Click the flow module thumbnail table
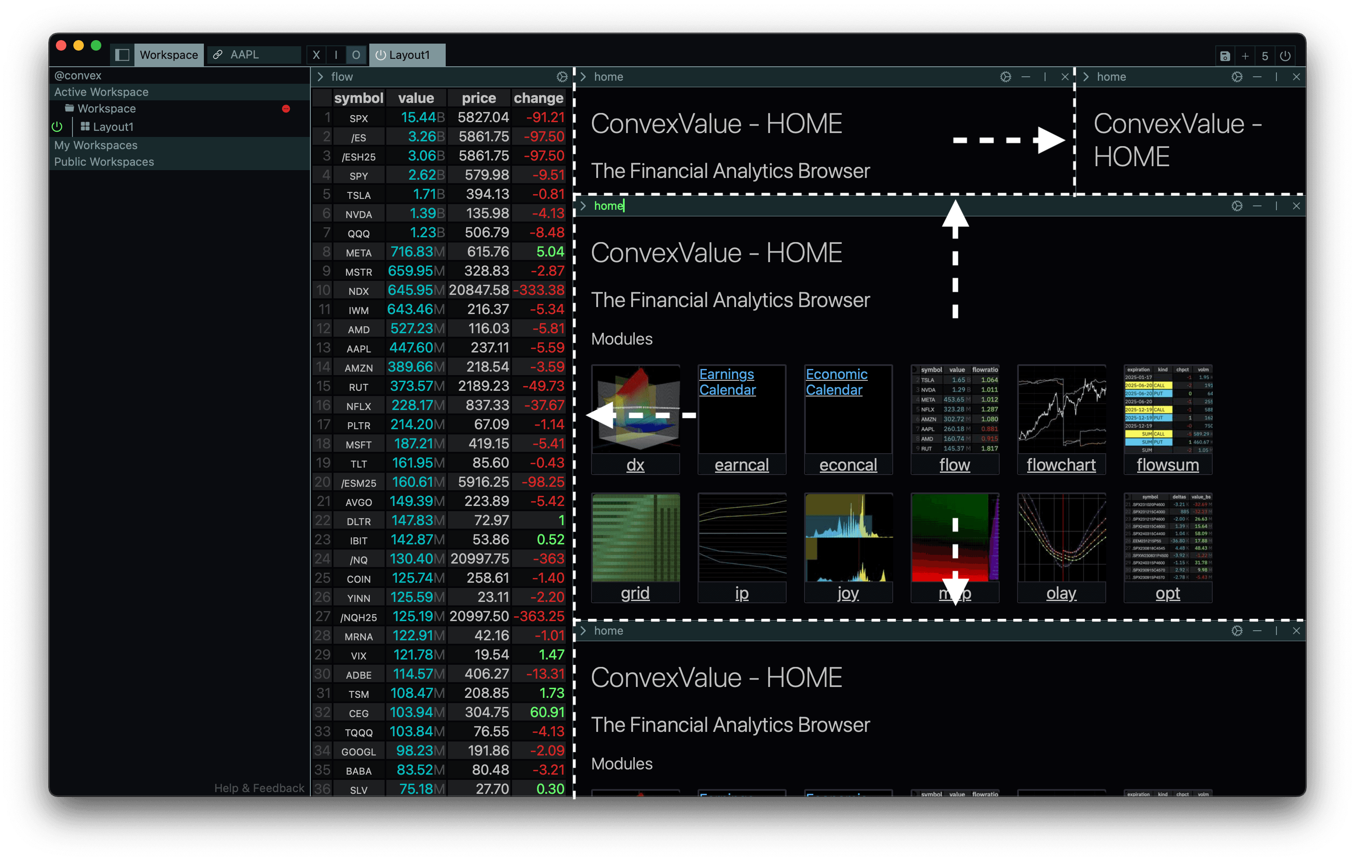Screen dimensions: 1355x861 click(954, 409)
